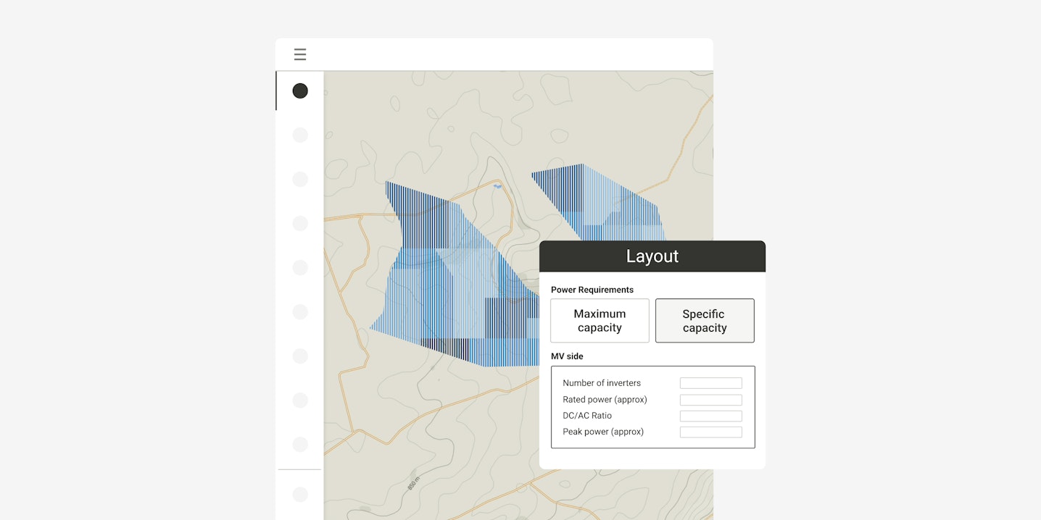Screen dimensions: 1041x520
Task: Click the sixth sidebar circle from top
Action: click(300, 312)
